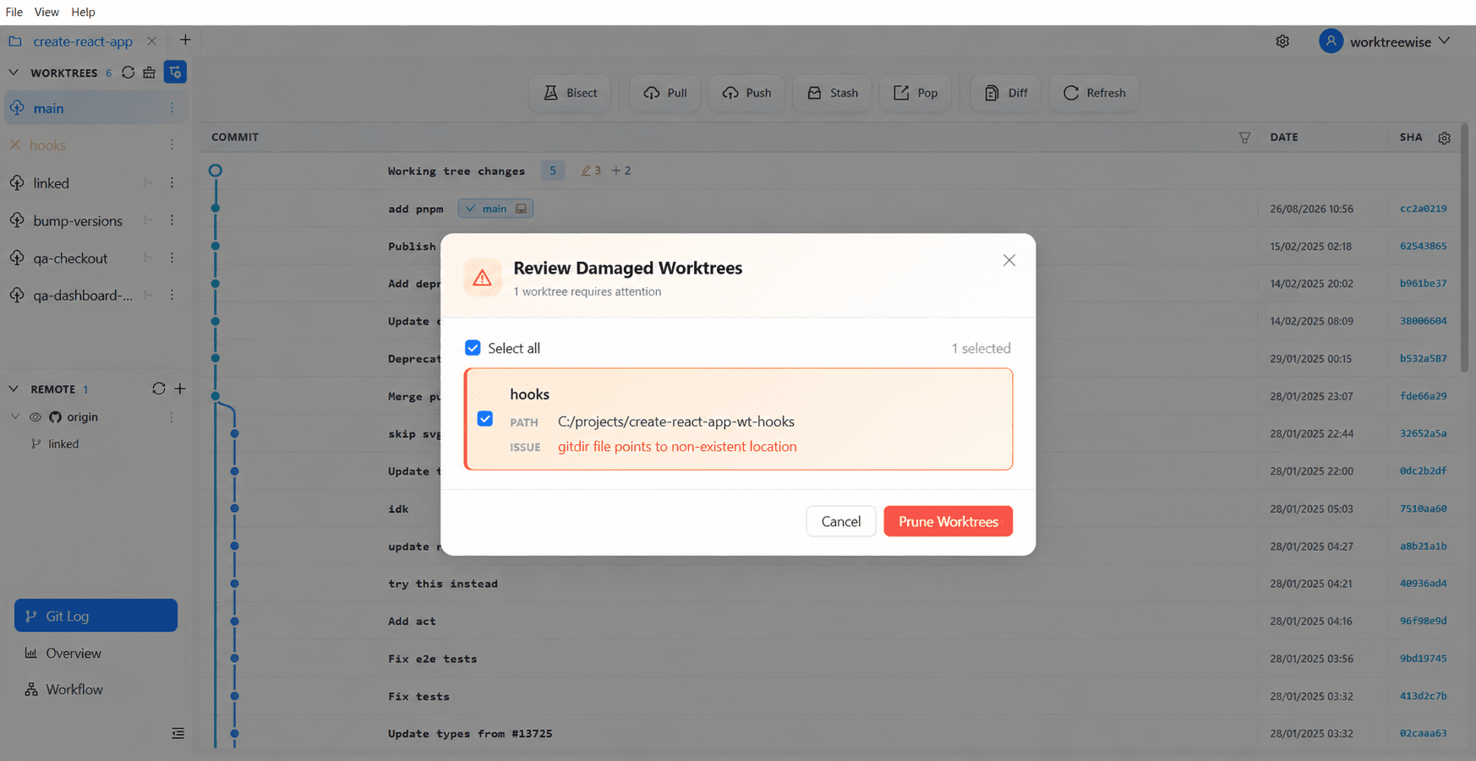Click the Bisect toolbar icon

point(550,93)
